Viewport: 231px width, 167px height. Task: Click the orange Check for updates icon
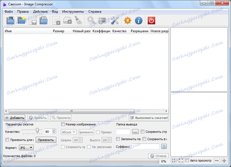point(128,20)
